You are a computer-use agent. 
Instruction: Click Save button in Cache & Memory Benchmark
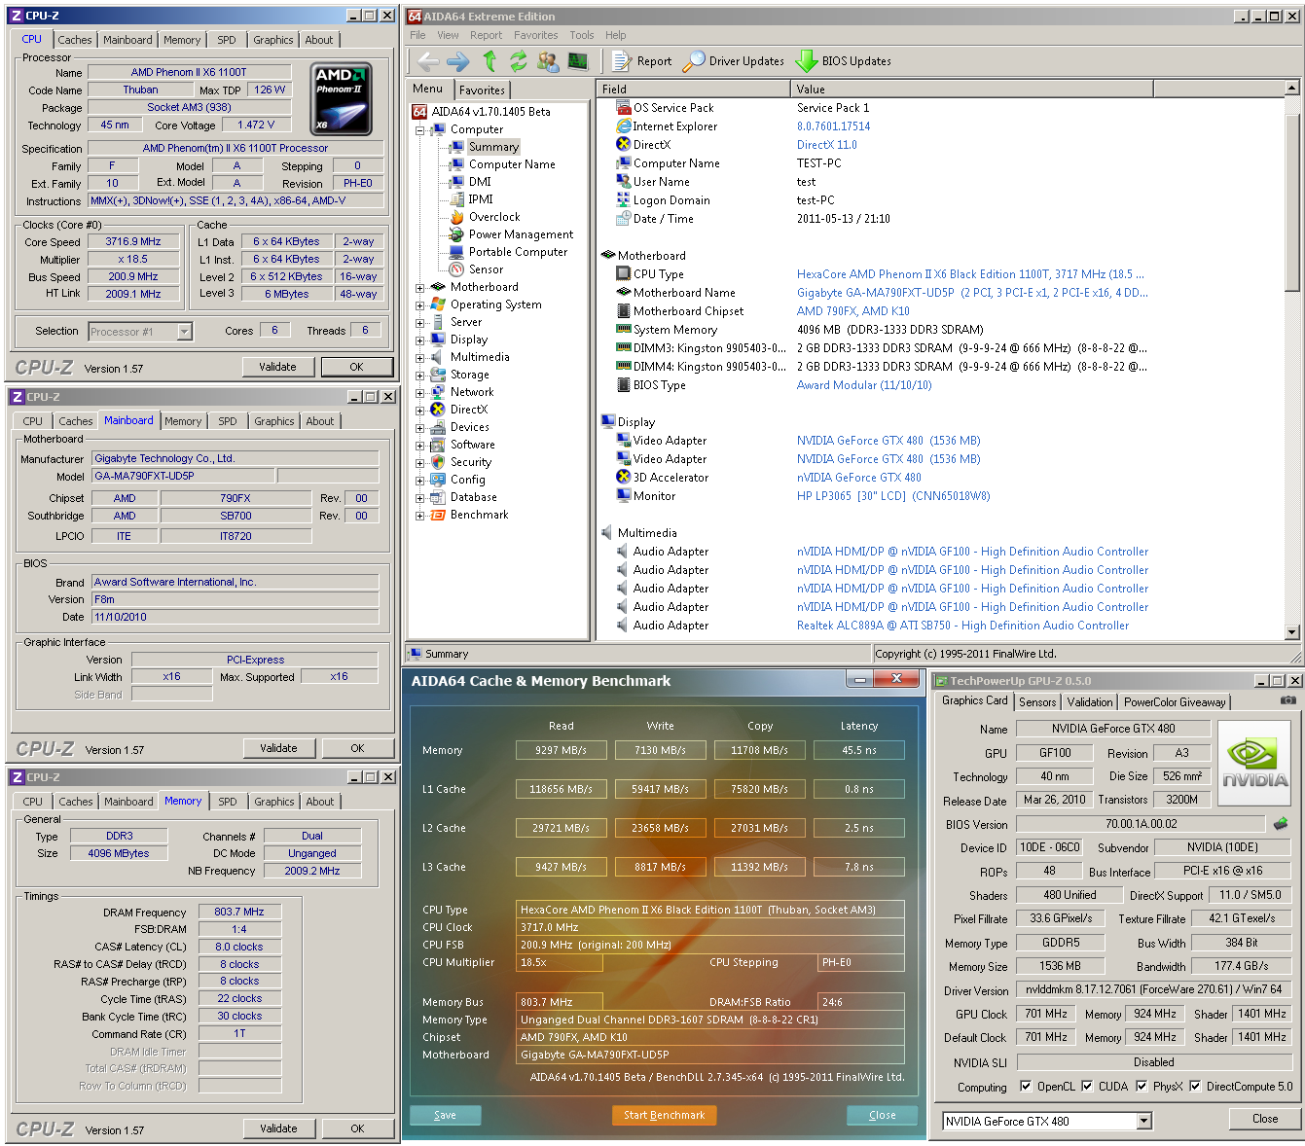(445, 1115)
